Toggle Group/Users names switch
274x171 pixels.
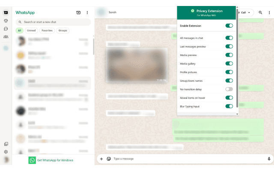pos(229,81)
